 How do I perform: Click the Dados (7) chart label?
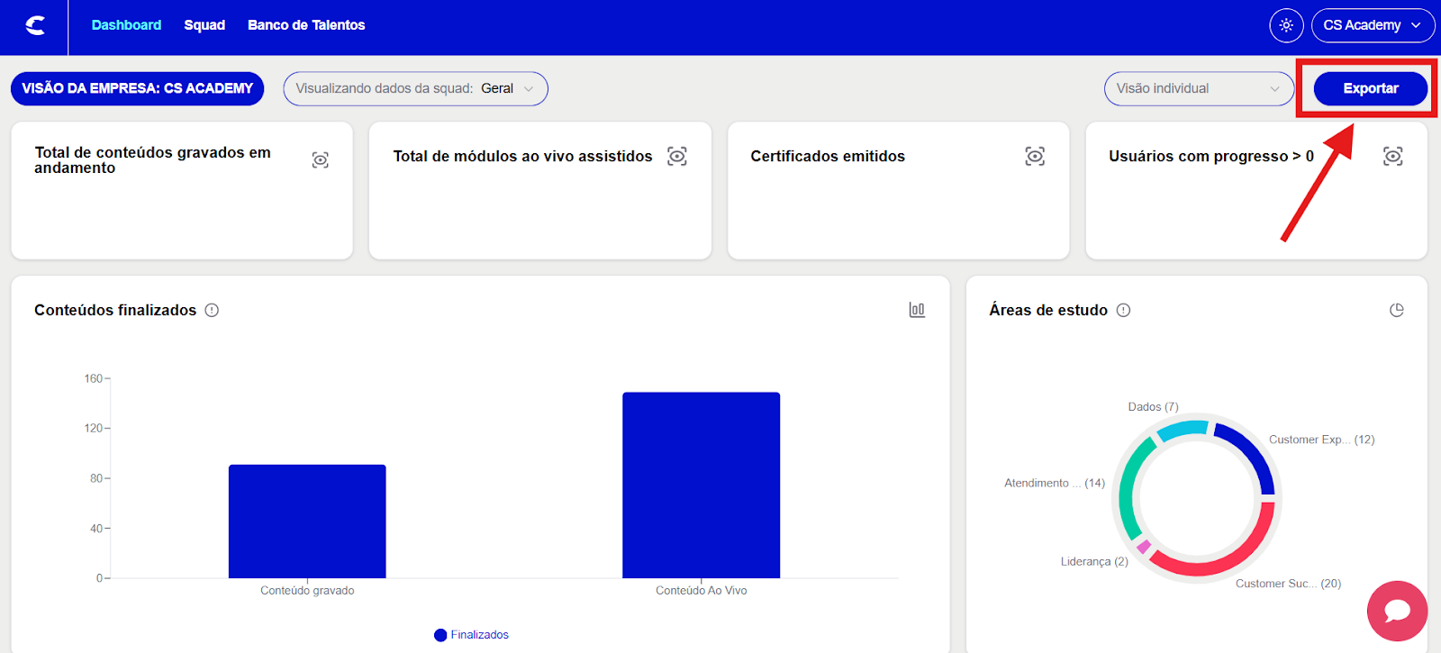1153,407
